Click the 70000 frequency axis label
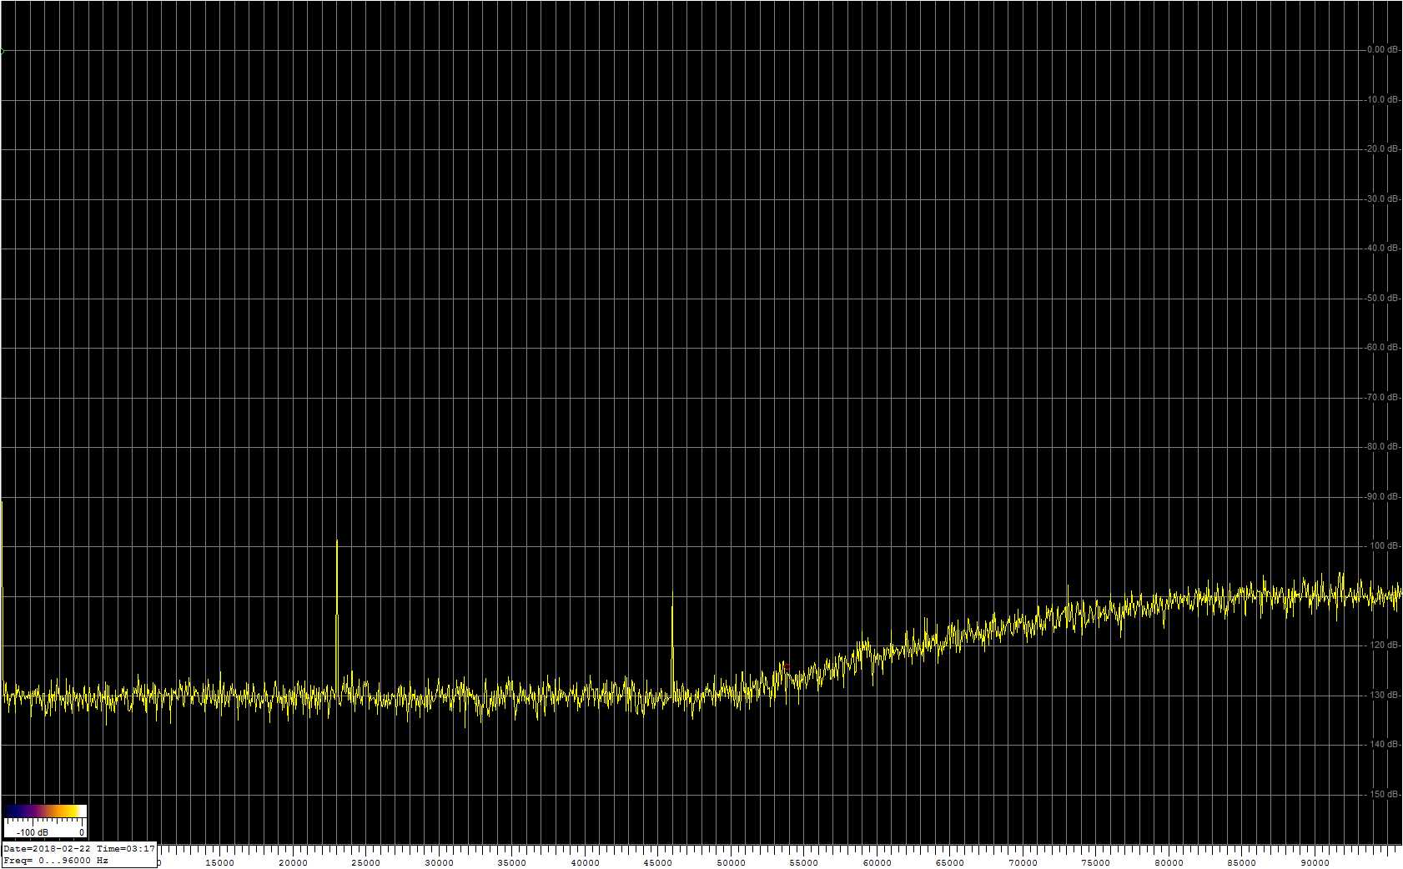Viewport: 1403px width, 869px height. pos(1023,863)
